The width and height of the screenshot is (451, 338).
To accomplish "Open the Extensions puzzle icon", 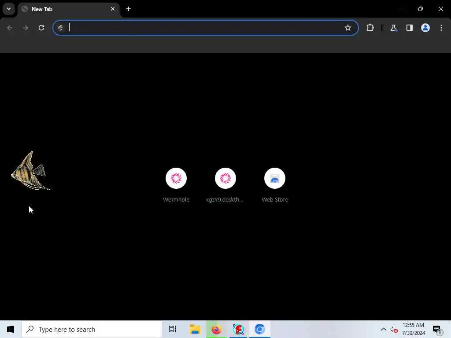I will [x=370, y=28].
